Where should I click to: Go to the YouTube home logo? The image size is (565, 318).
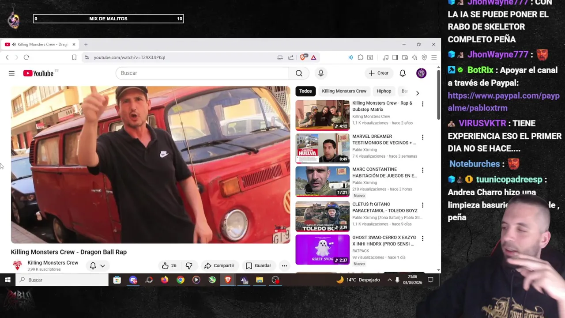[38, 73]
